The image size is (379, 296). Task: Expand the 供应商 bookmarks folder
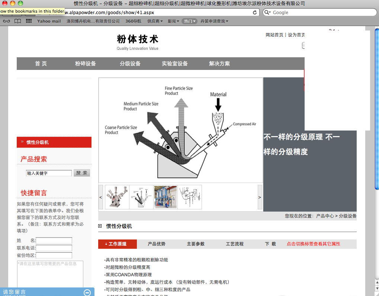pos(155,21)
